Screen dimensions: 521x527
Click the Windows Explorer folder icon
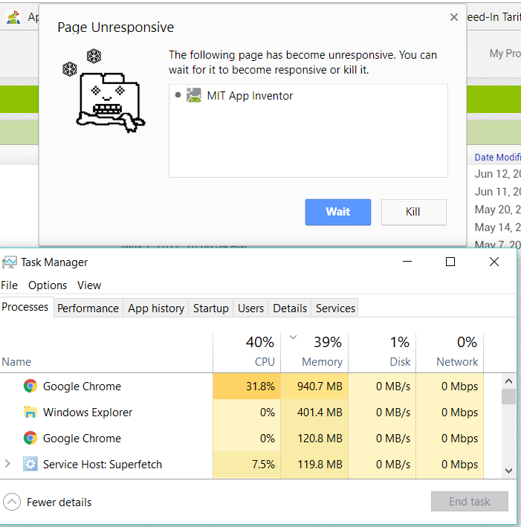pyautogui.click(x=30, y=412)
